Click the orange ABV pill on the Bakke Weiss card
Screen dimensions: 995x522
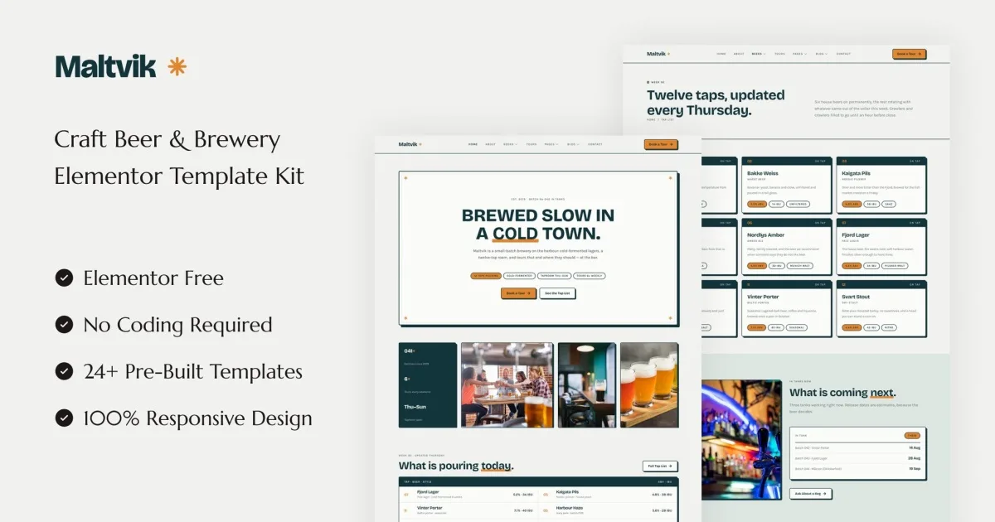(756, 204)
